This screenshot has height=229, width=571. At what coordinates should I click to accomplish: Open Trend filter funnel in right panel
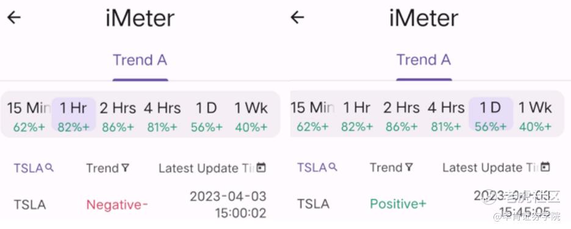(x=409, y=167)
